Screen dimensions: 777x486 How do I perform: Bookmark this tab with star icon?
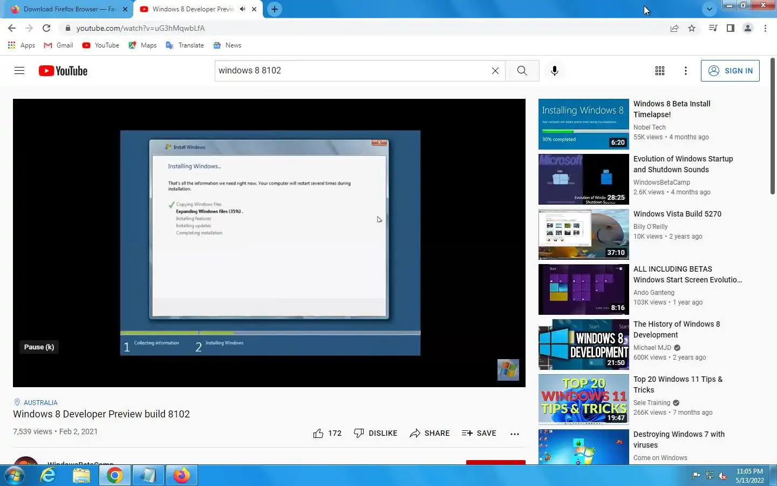tap(692, 28)
